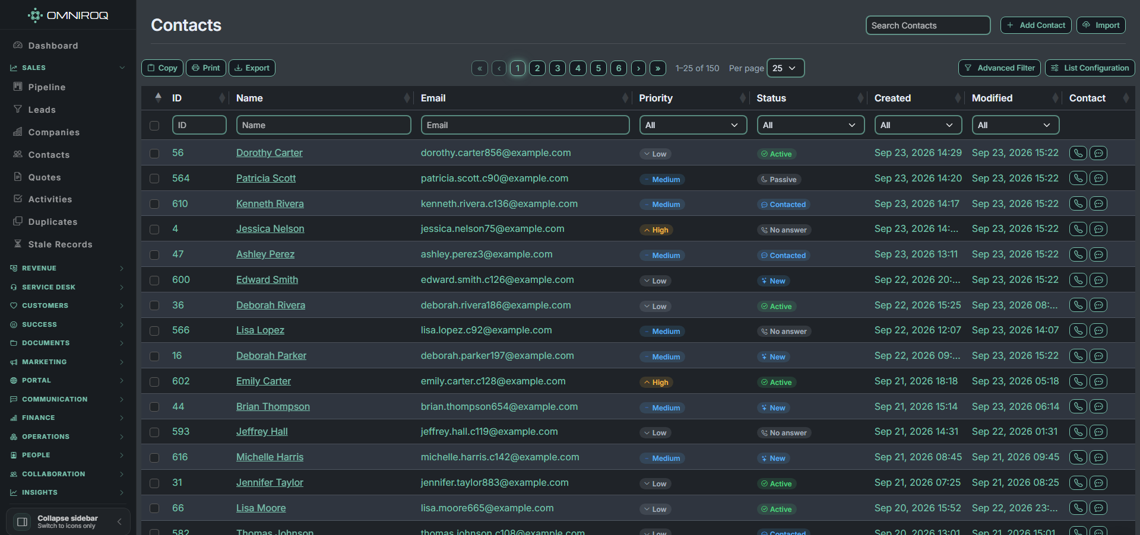Image resolution: width=1140 pixels, height=535 pixels.
Task: Click phone icon for Jennifer Taylor
Action: (x=1078, y=483)
